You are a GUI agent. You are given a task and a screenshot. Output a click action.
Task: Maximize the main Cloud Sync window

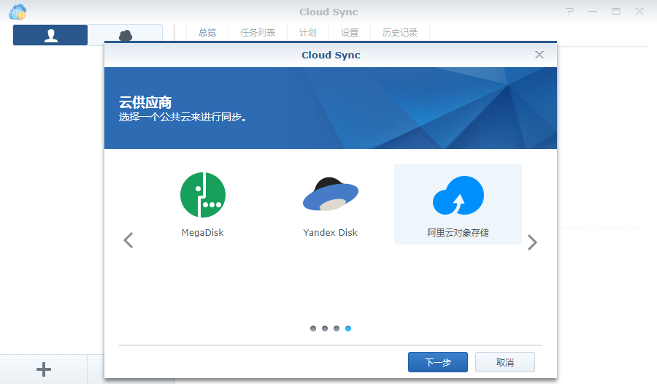point(616,12)
